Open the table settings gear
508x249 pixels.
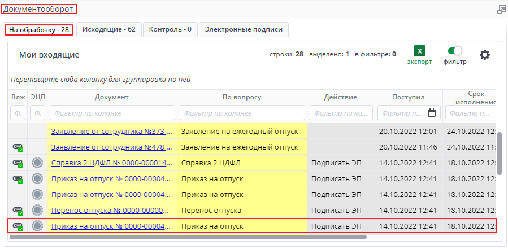pos(485,55)
